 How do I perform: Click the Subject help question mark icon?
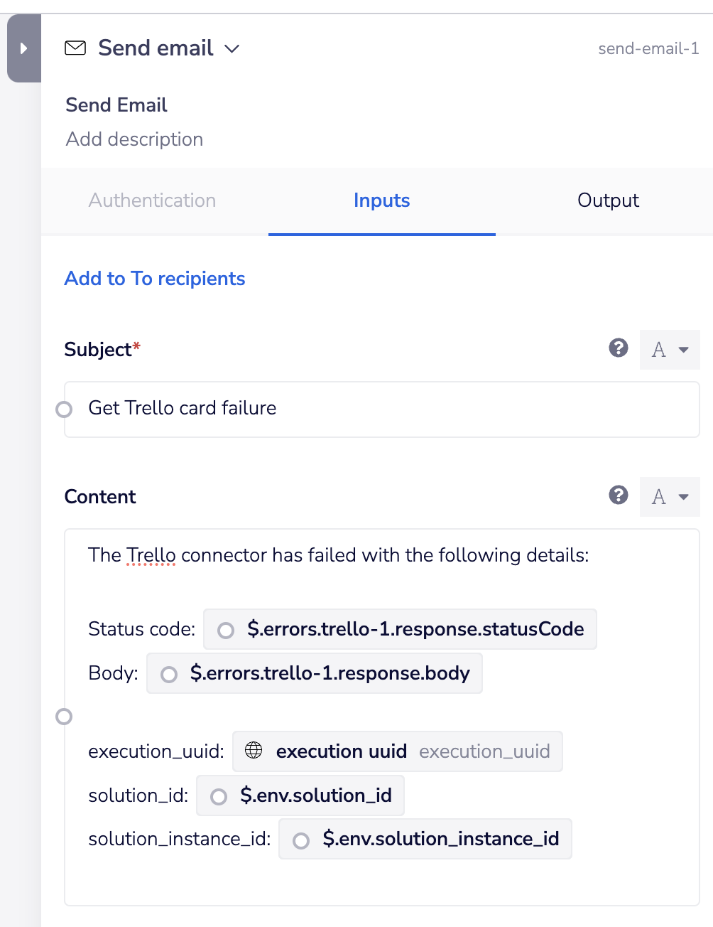619,348
